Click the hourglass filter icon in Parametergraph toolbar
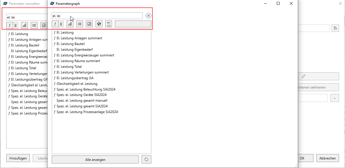This screenshot has height=168, width=345. tap(61, 24)
